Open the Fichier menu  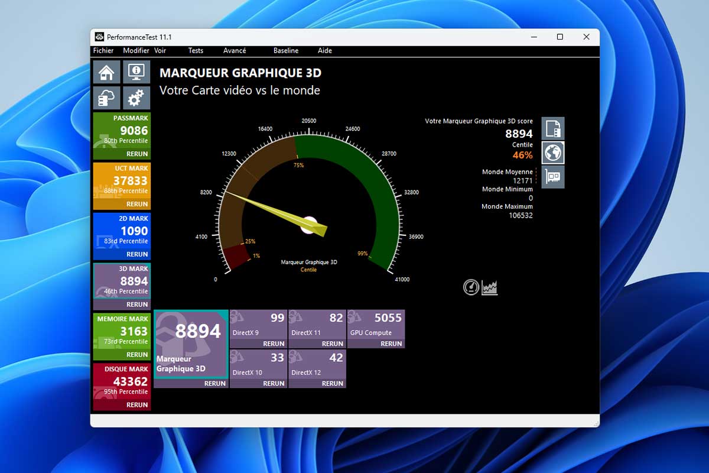coord(103,51)
